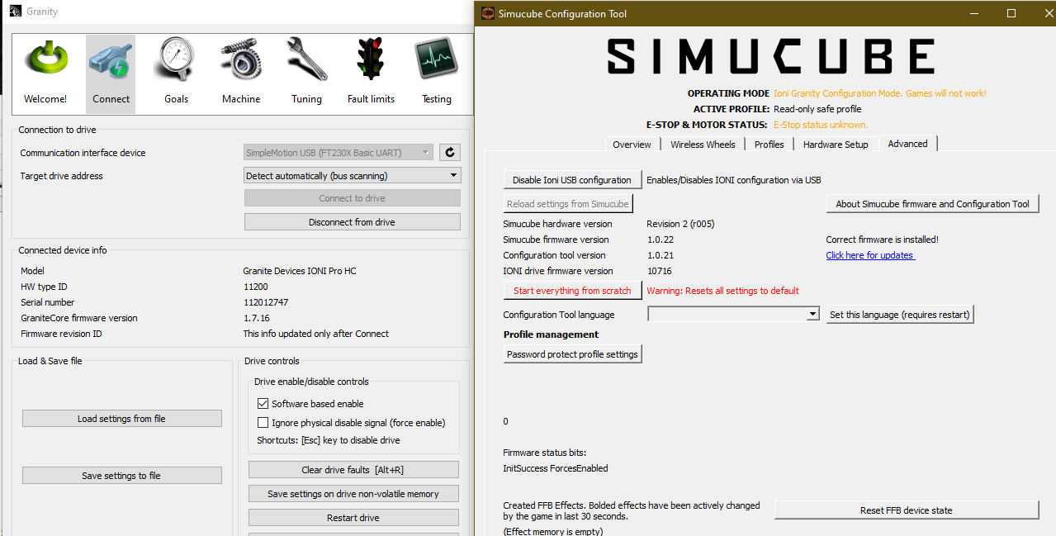Click the serial number value 112012747
The height and width of the screenshot is (536, 1056).
click(266, 302)
